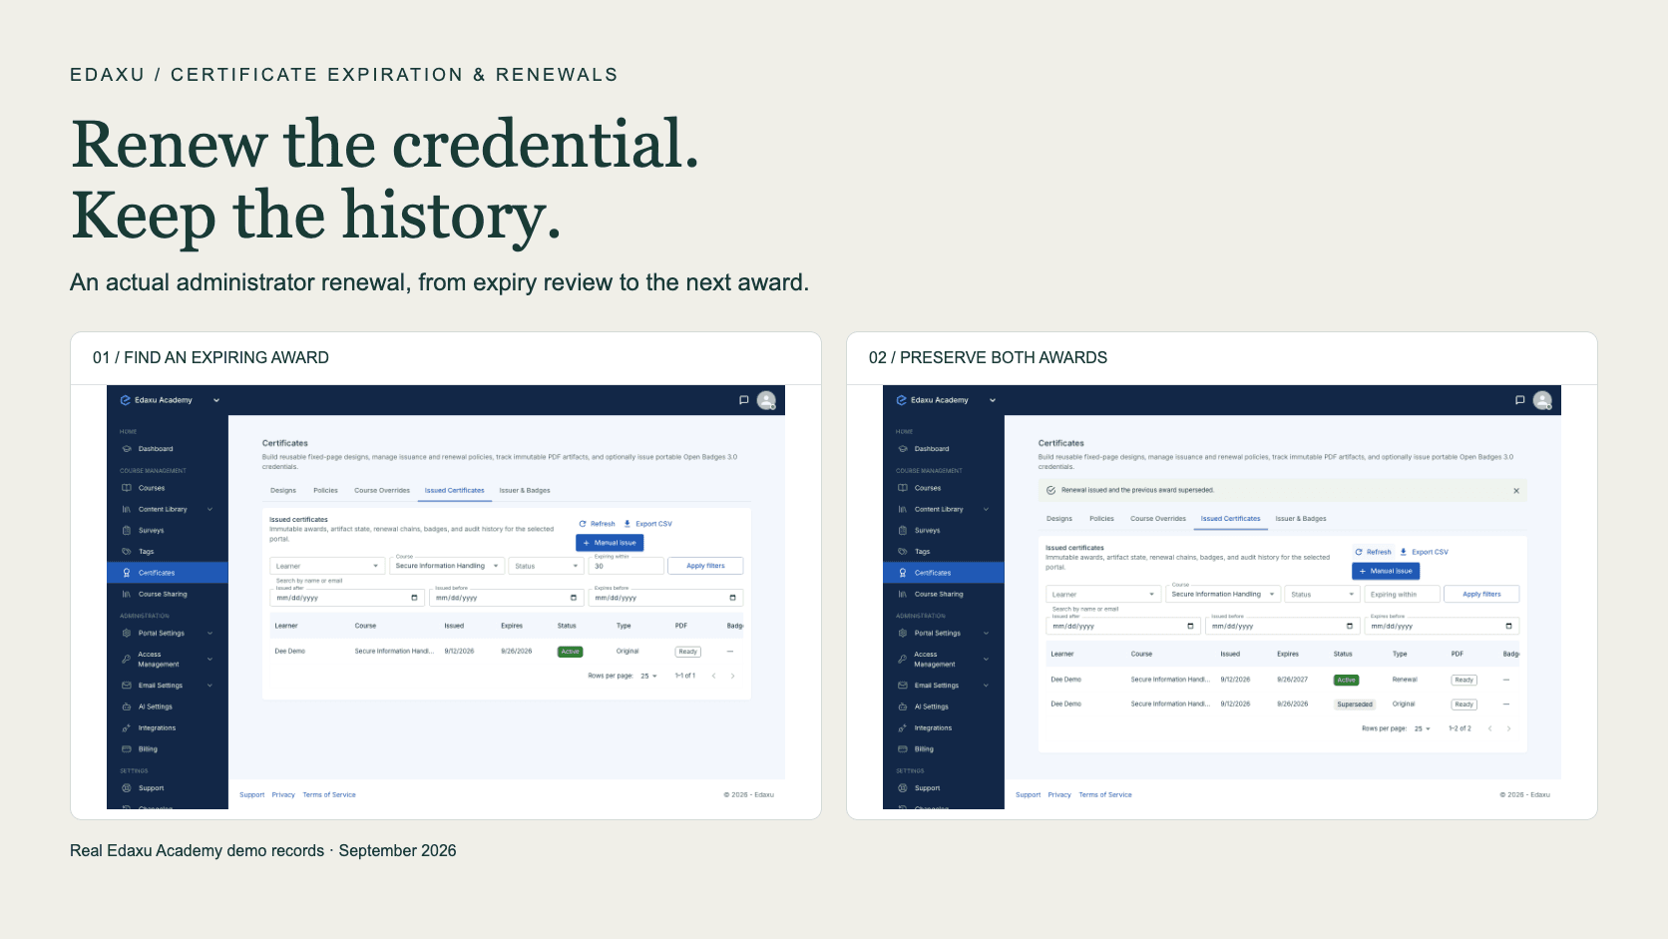Expand Portal Settings chevron in panel 01 sidebar
Image resolution: width=1668 pixels, height=939 pixels.
209,634
